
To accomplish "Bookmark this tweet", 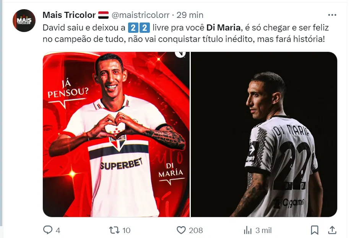I will tap(315, 230).
